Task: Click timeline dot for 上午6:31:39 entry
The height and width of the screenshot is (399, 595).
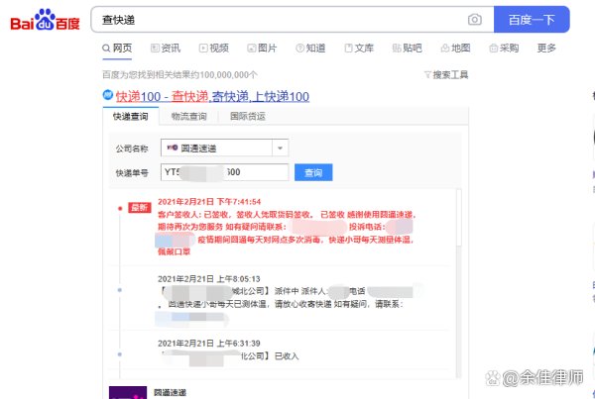Action: 120,354
